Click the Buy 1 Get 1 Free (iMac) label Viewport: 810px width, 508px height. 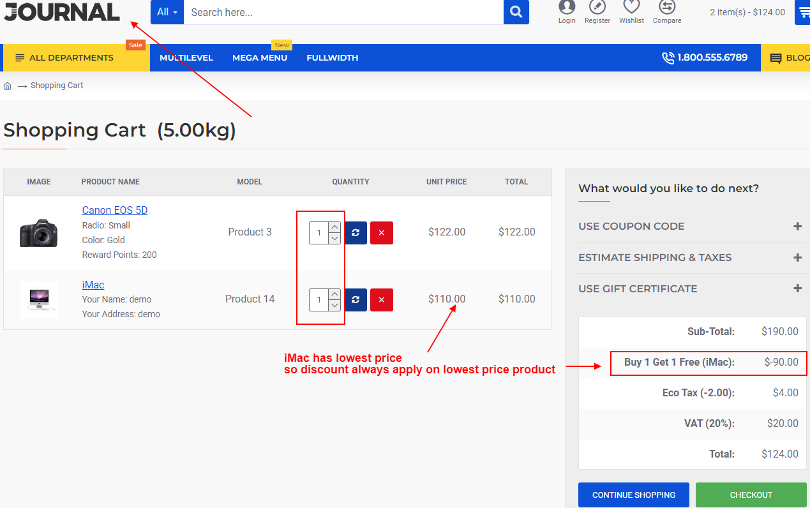pos(680,362)
